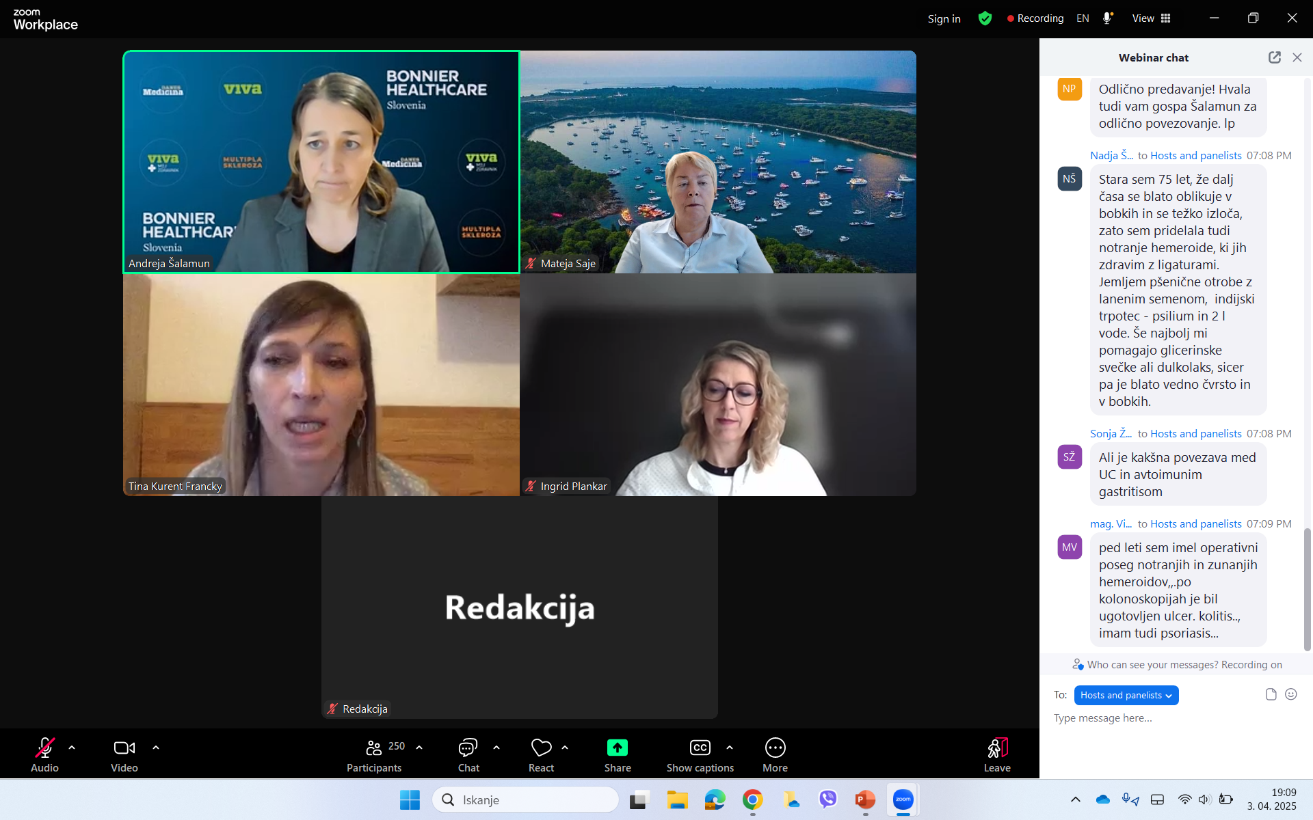Open the Hosts and panelists recipient dropdown

tap(1126, 695)
